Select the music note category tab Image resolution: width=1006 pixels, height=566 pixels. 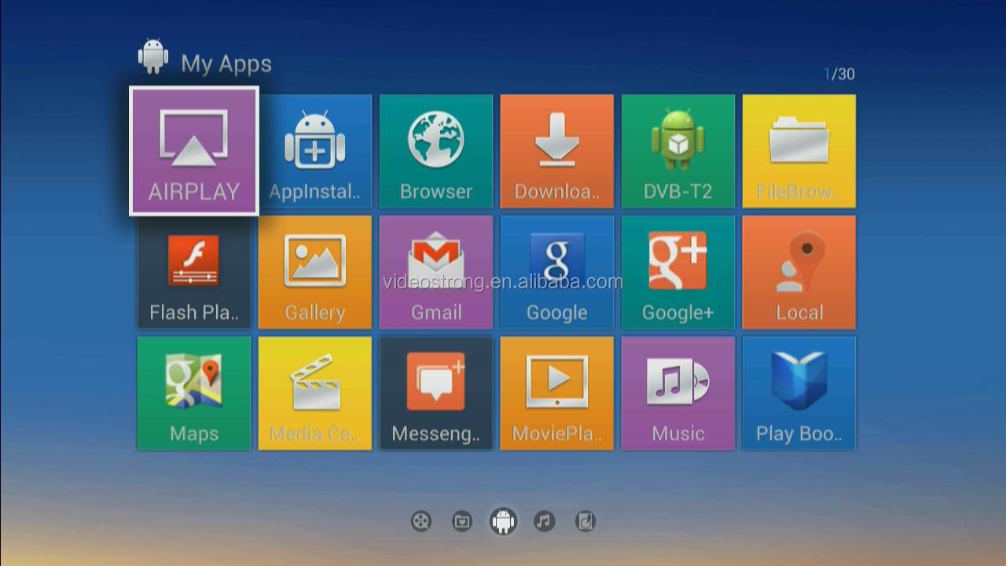544,521
